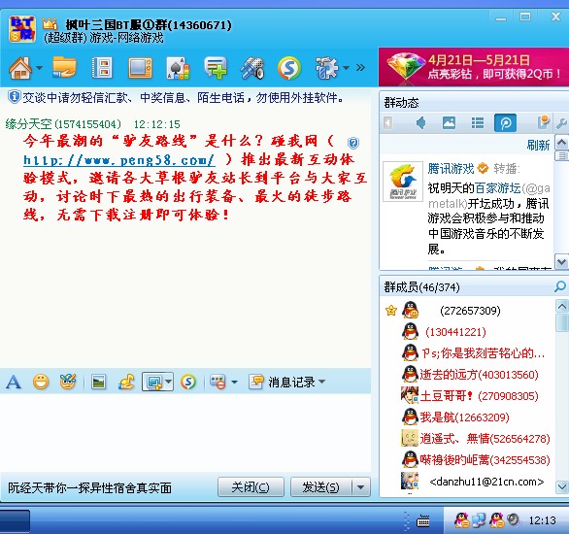Open the font settings A icon
This screenshot has height=534, width=569.
pyautogui.click(x=14, y=382)
